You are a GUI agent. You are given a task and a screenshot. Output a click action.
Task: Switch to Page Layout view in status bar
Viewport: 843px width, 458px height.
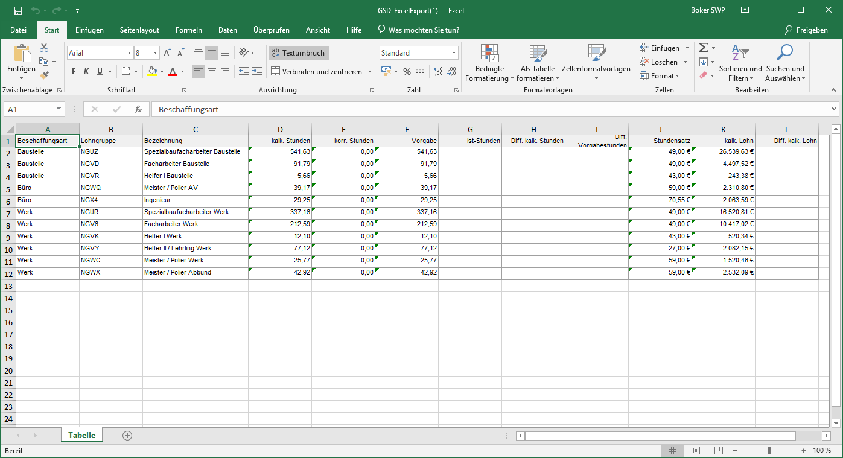(695, 451)
